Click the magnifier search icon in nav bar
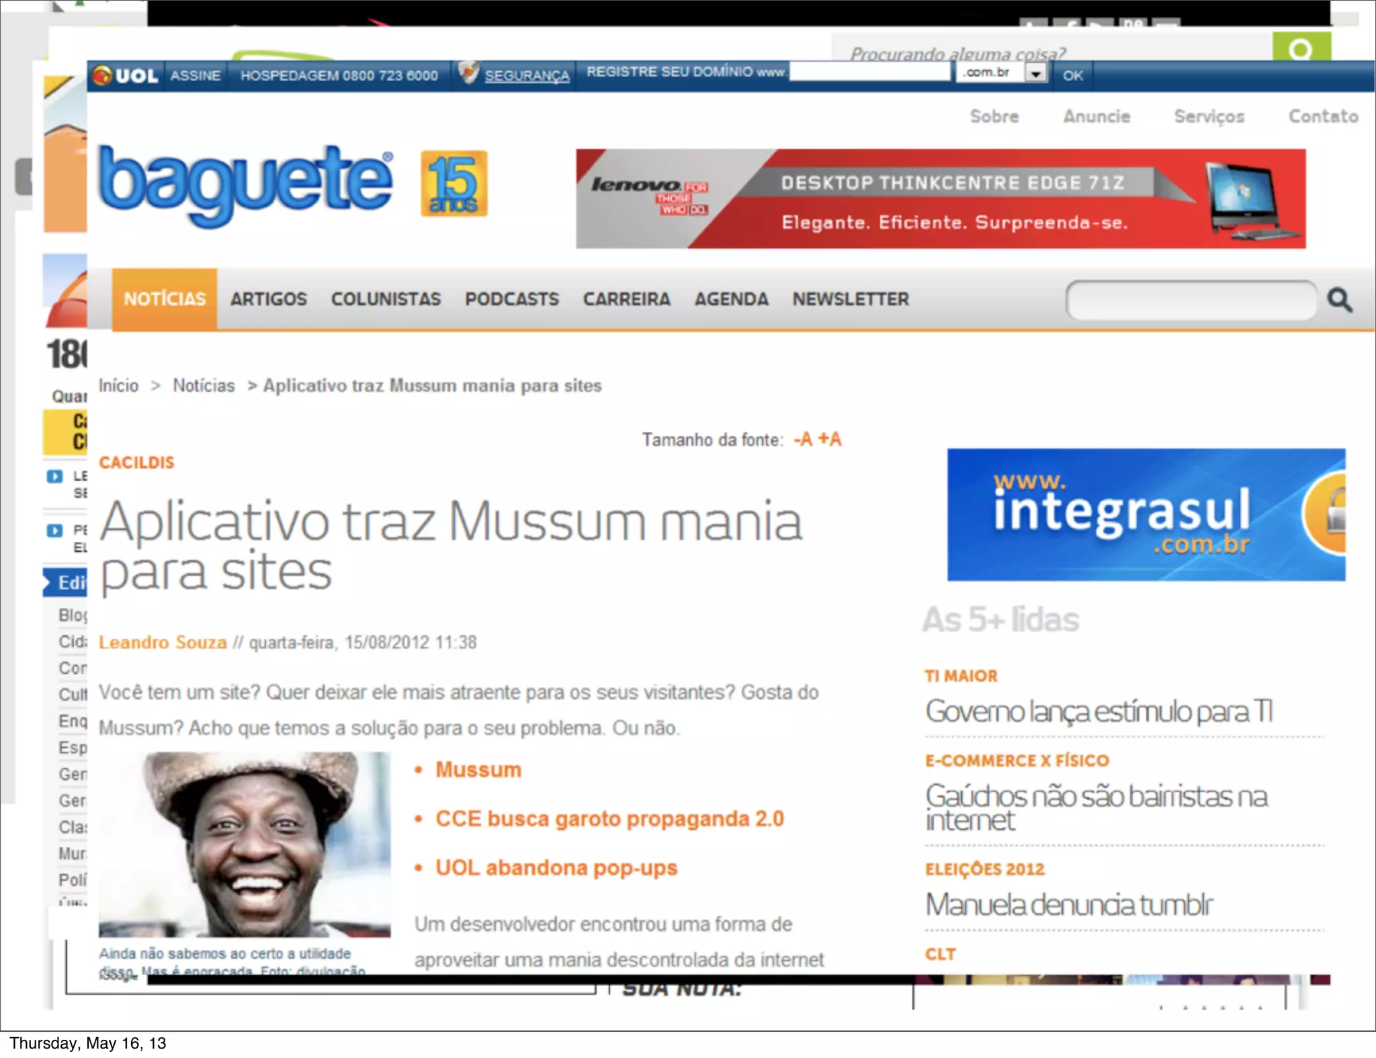Screen dimensions: 1376x1058 tap(1339, 300)
